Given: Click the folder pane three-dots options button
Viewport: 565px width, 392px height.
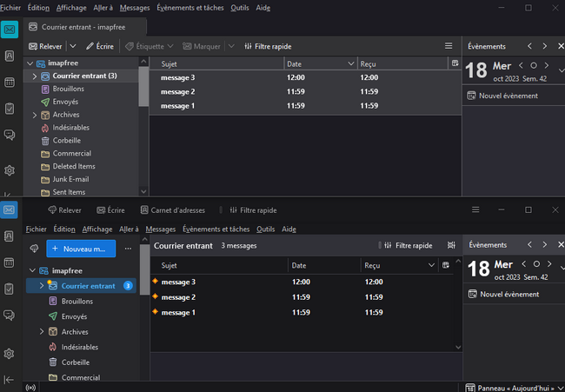Looking at the screenshot, I should pyautogui.click(x=128, y=249).
